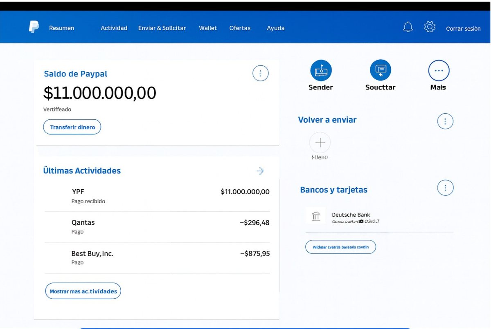
Task: Open the Wallet menu item
Action: pos(208,28)
